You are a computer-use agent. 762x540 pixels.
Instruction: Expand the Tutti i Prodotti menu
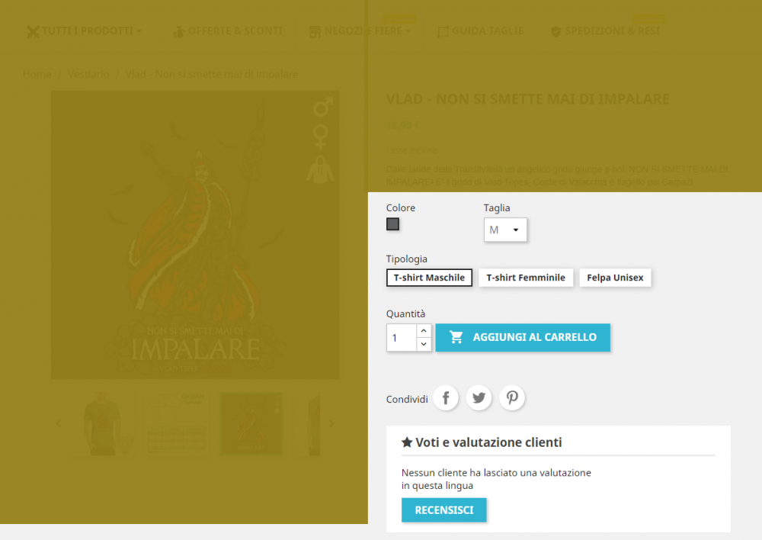point(84,31)
